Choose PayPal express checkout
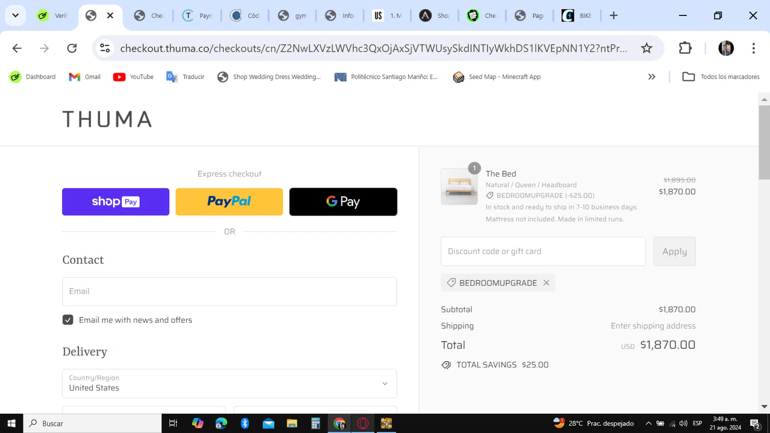 (x=229, y=202)
